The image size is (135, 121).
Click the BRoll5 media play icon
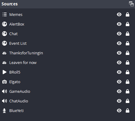[x=4, y=72]
